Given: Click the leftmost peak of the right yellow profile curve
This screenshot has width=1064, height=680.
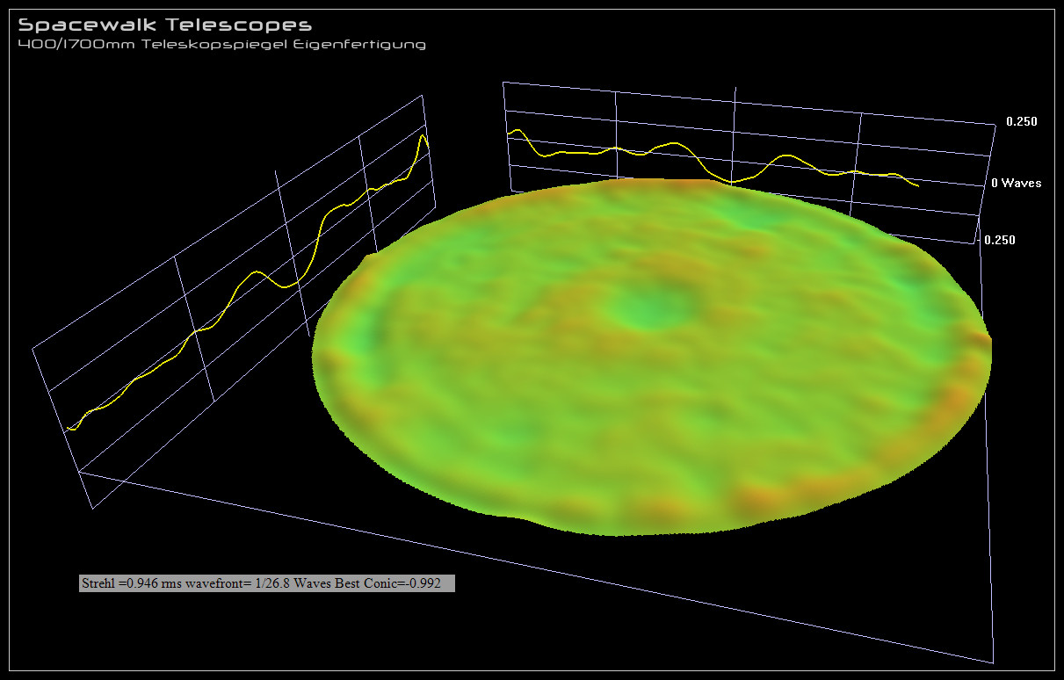Looking at the screenshot, I should point(518,131).
